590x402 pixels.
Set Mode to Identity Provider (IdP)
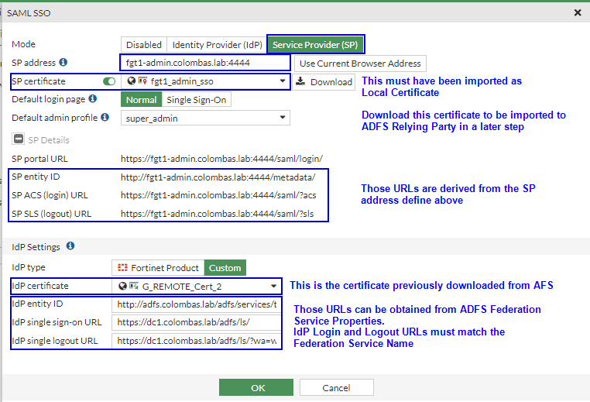[x=217, y=45]
